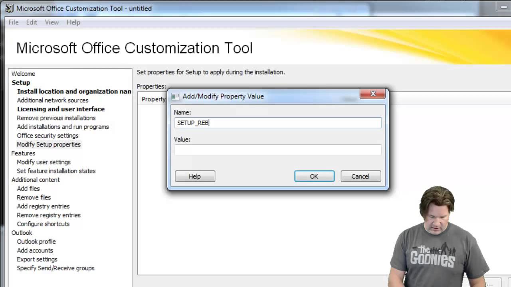Click OK to add the SETUP_REB property
The image size is (511, 287).
pos(314,176)
